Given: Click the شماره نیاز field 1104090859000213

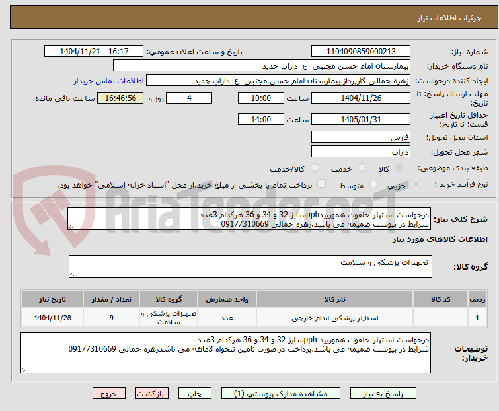Looking at the screenshot, I should click(361, 52).
